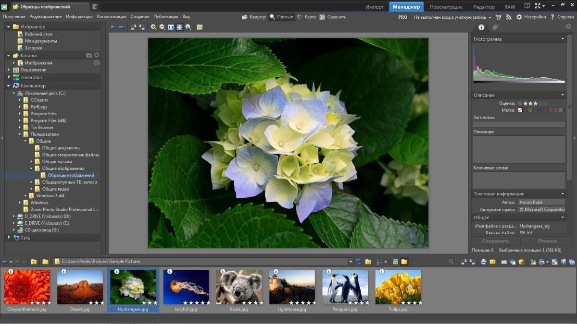Click the fit-to-window zoom icon
The width and height of the screenshot is (577, 324).
click(x=179, y=27)
